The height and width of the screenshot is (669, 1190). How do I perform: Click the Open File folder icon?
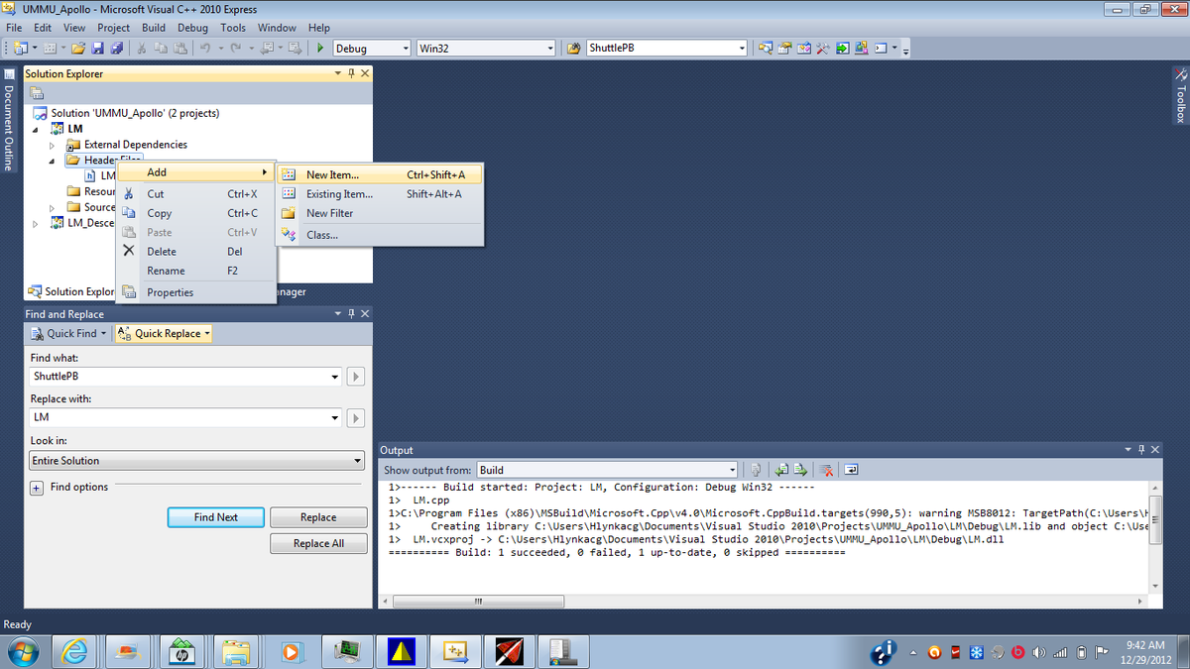78,48
